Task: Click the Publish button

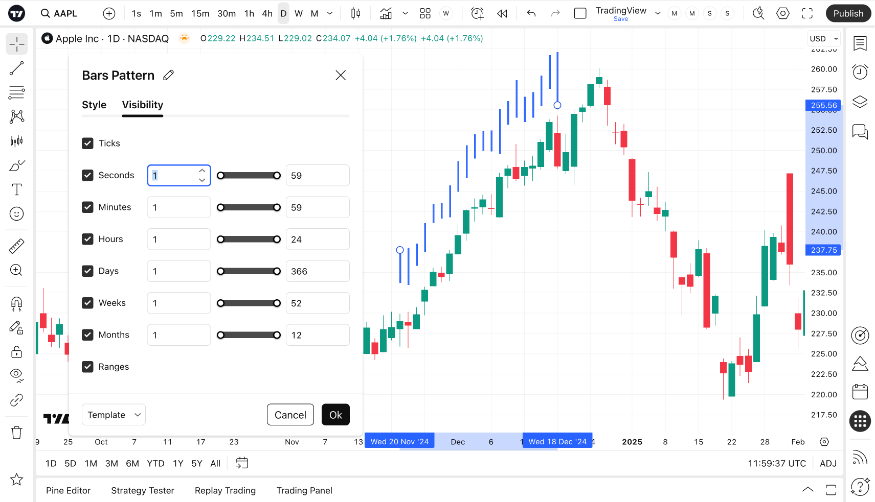Action: coord(848,14)
